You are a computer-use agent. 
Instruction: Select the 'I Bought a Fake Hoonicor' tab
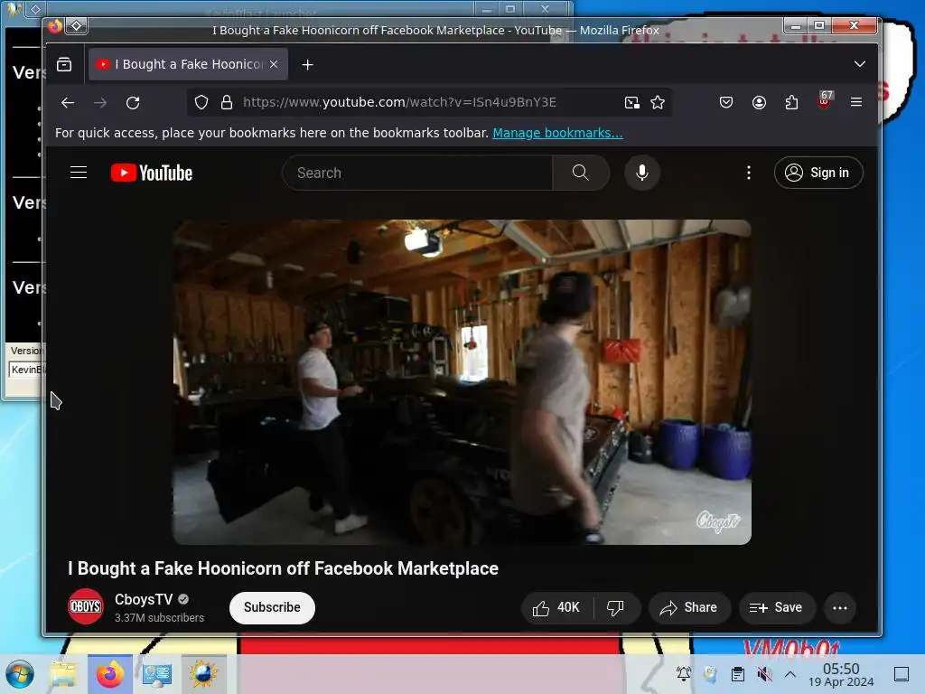188,64
